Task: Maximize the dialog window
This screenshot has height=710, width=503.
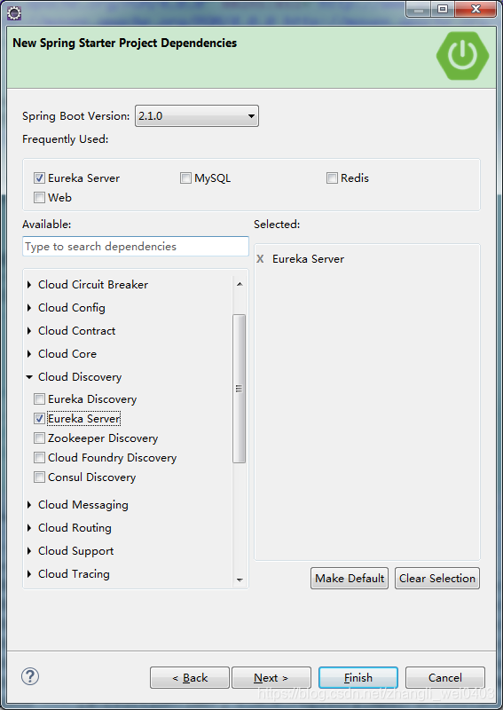Action: [x=443, y=10]
